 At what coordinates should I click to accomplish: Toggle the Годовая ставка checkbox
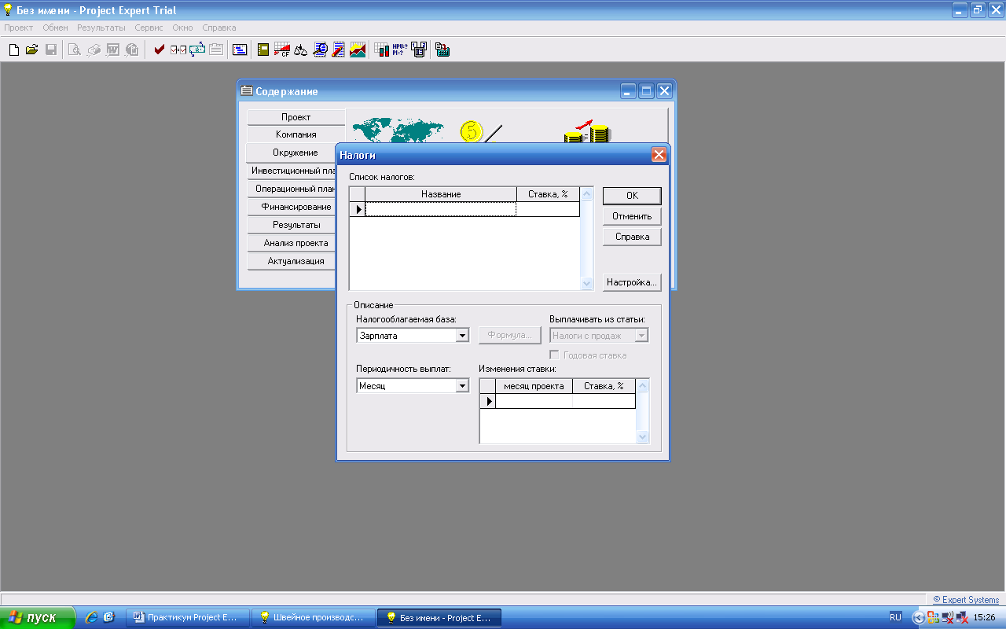(556, 355)
